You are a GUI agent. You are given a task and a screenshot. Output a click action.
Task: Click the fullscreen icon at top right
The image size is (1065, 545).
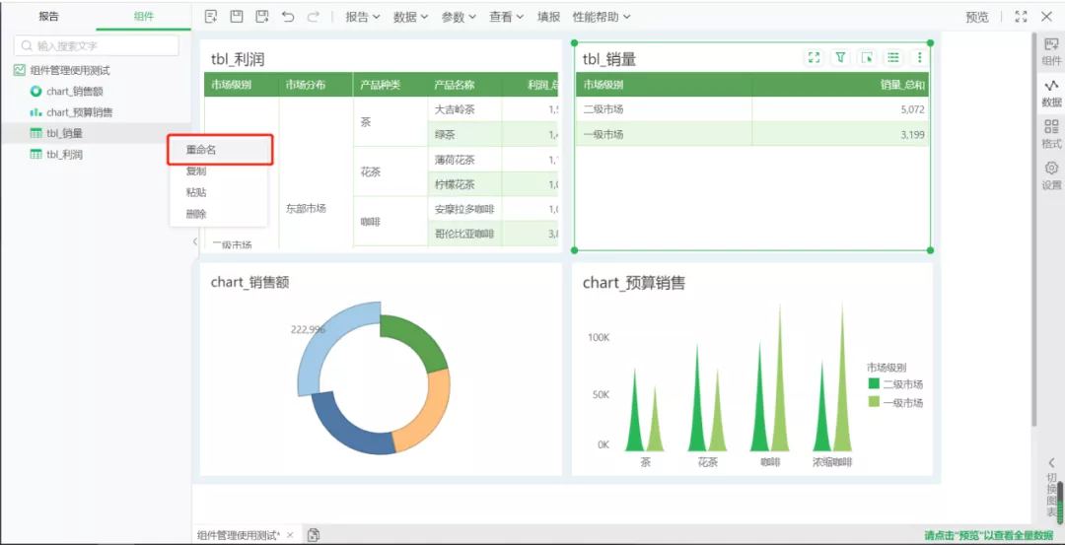[1021, 17]
